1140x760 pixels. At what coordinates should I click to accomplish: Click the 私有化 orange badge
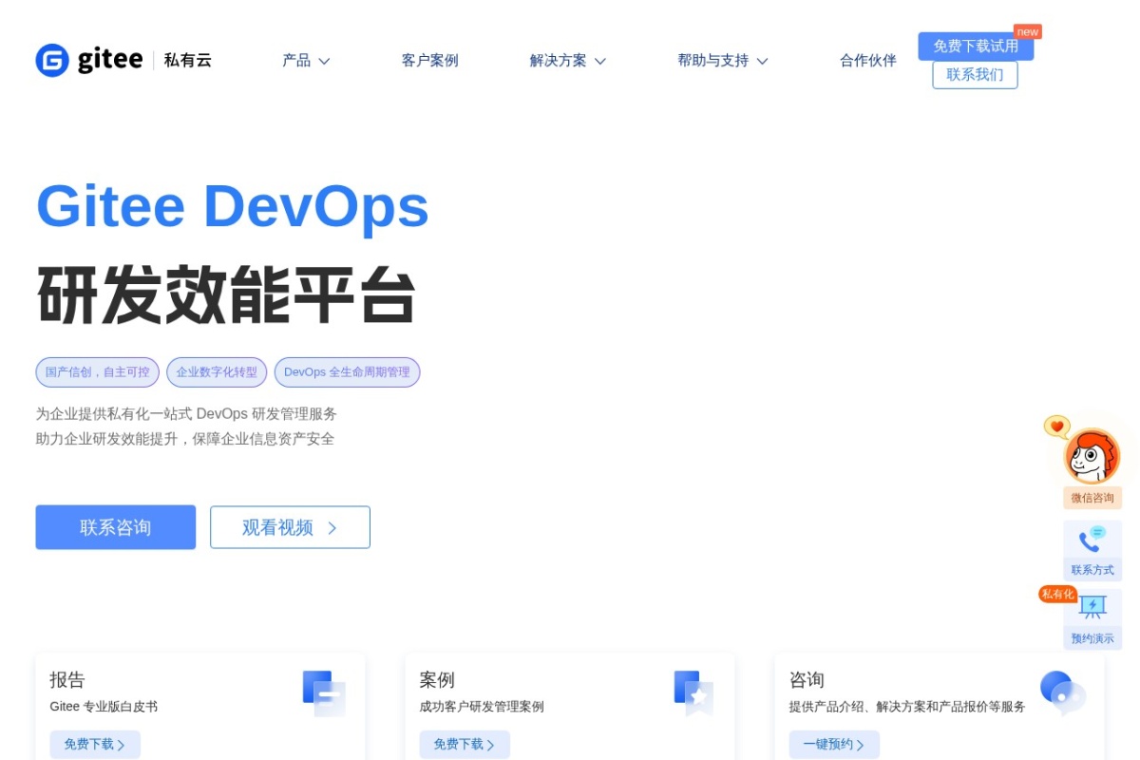(x=1057, y=594)
